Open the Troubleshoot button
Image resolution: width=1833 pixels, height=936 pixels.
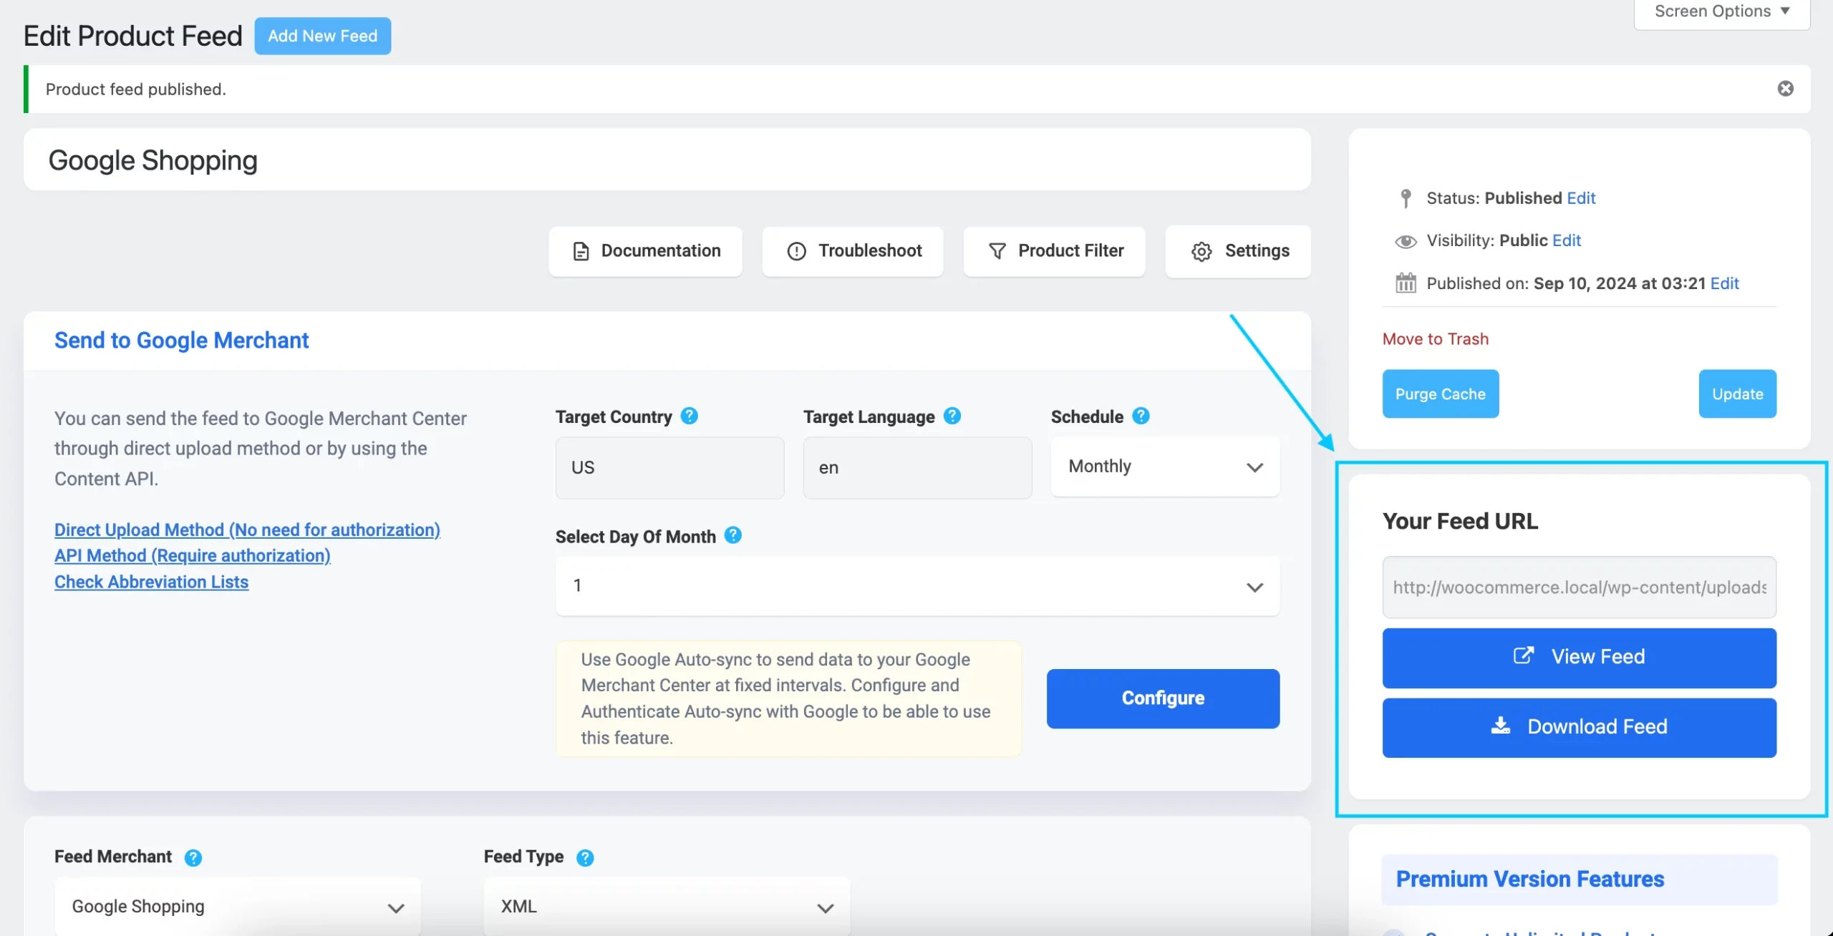coord(852,251)
